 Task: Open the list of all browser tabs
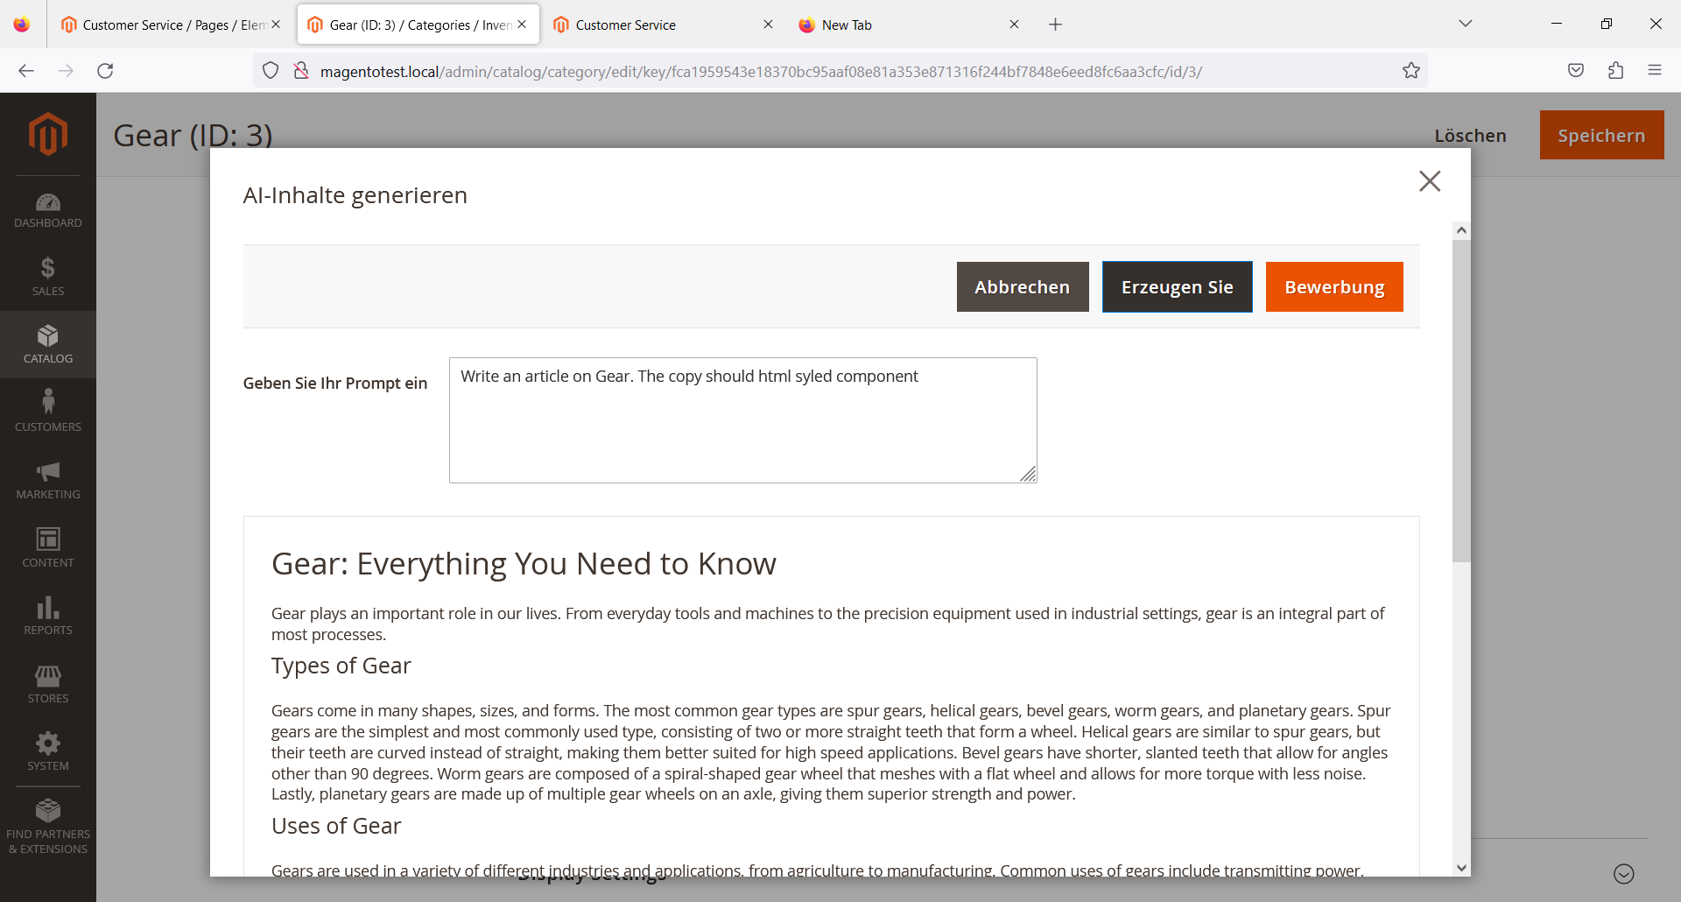[x=1466, y=24]
